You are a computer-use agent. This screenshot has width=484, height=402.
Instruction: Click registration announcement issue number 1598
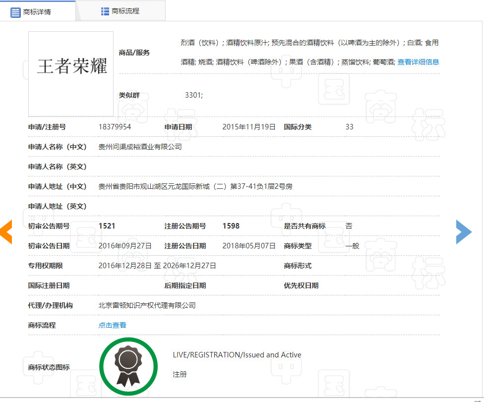(231, 226)
